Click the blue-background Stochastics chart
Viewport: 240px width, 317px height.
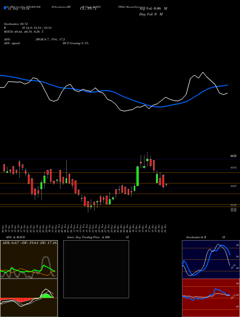211,259
